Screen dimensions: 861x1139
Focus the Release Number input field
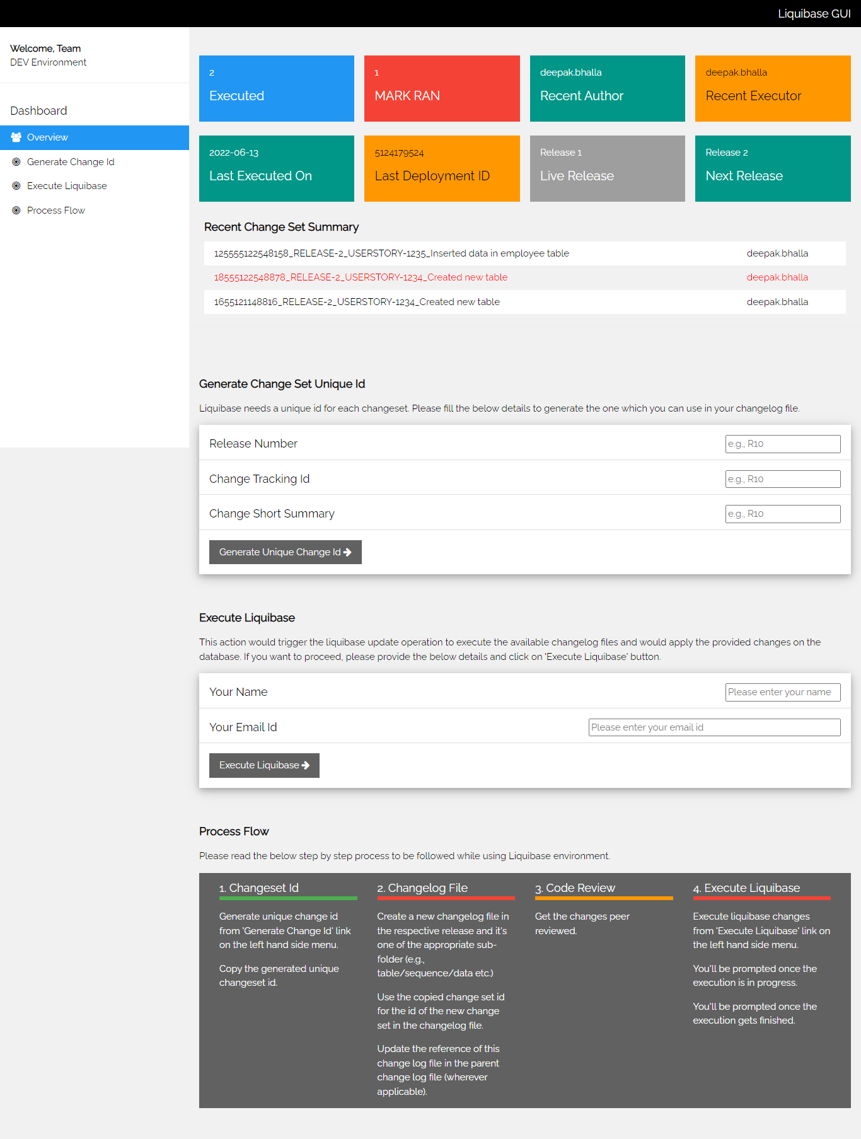(x=783, y=444)
